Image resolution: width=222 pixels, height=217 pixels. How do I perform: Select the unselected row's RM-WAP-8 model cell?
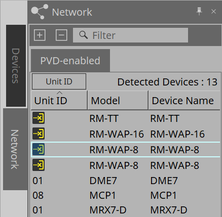[x=114, y=165]
